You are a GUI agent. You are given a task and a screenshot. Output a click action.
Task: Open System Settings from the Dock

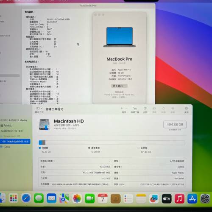pyautogui.click(x=205, y=198)
